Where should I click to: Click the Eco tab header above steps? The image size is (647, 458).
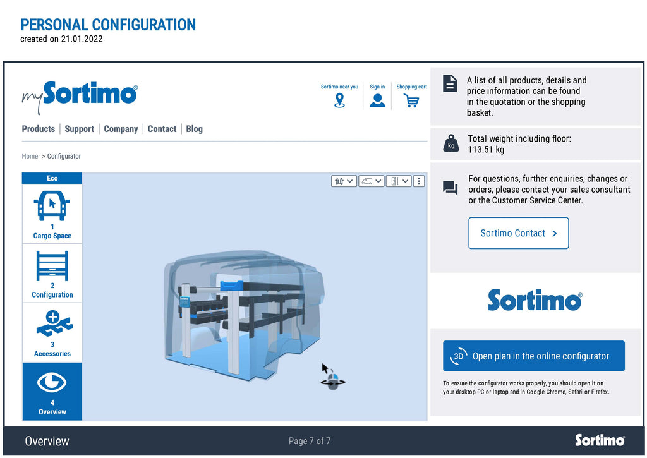(x=52, y=178)
